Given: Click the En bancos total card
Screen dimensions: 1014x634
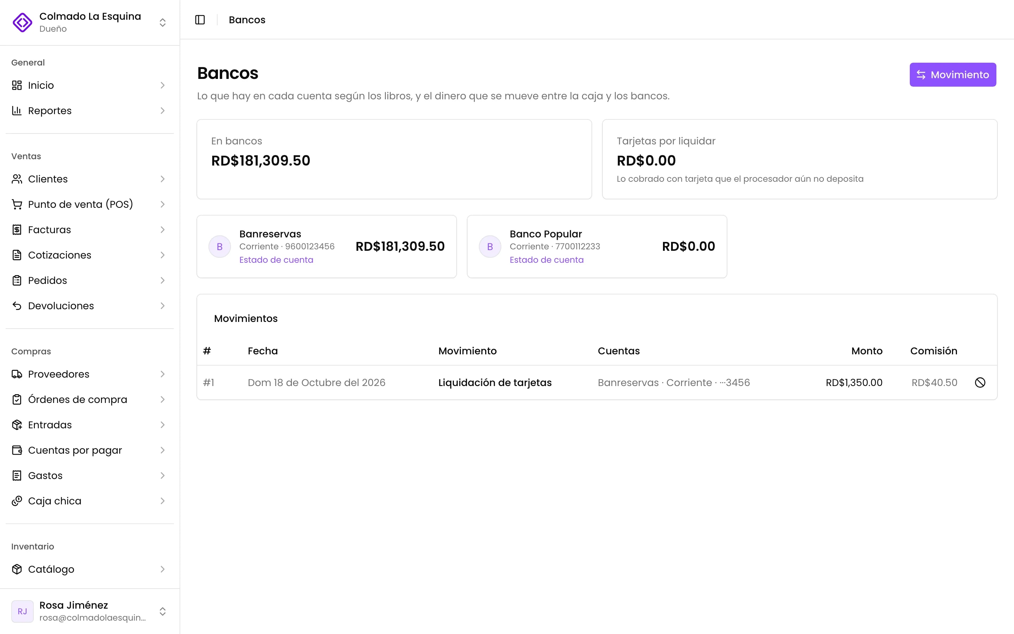Looking at the screenshot, I should coord(394,159).
